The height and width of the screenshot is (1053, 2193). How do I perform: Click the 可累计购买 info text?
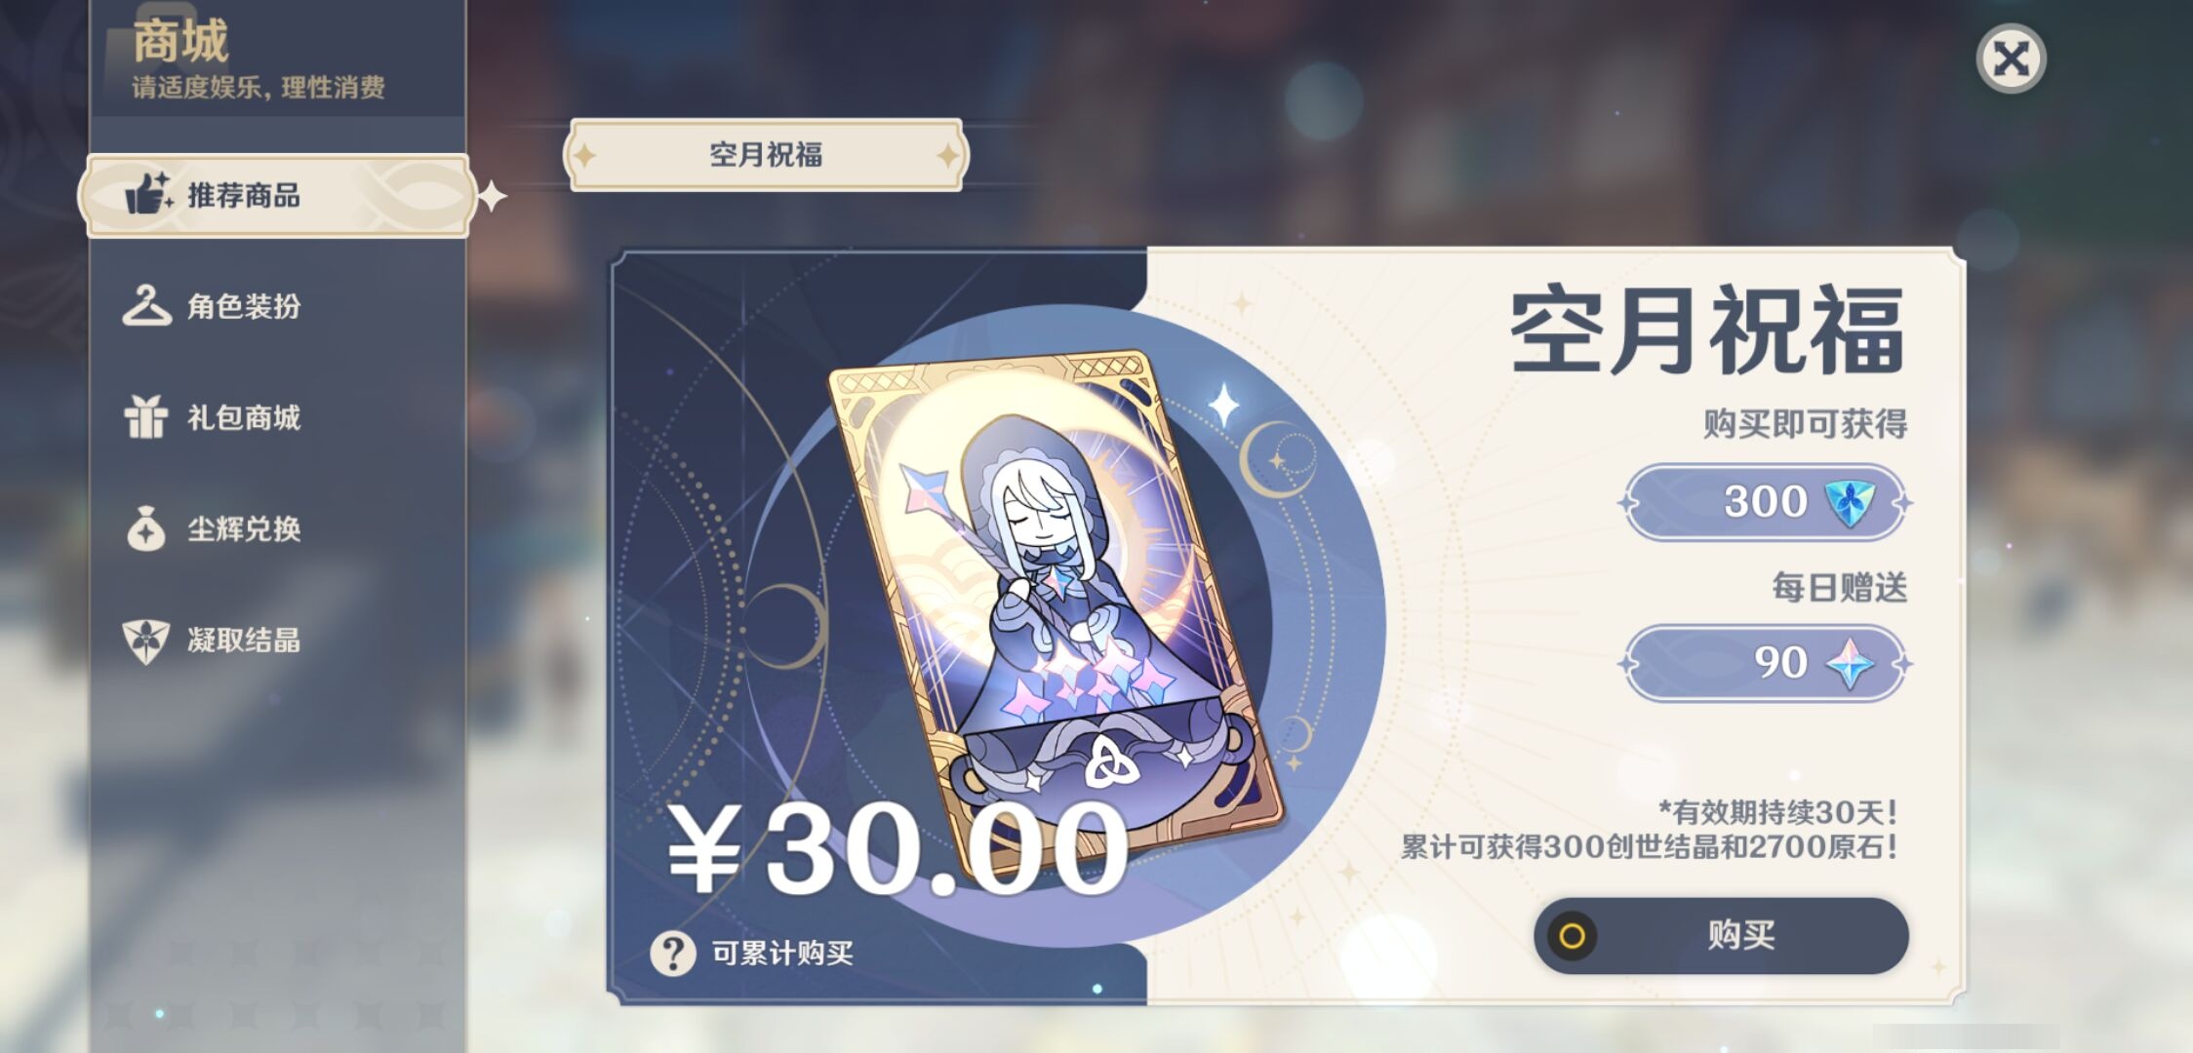coord(782,953)
